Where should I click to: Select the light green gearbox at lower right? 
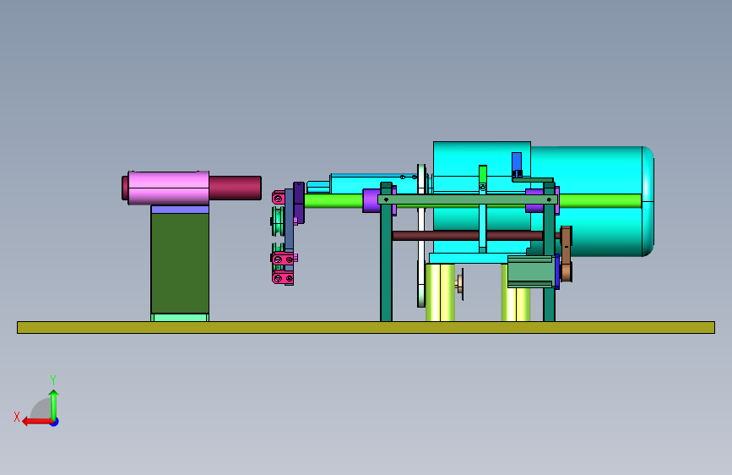pos(530,271)
